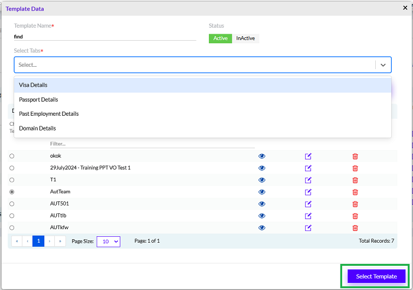Close the Template Data dialog
413x290 pixels.
tap(405, 8)
